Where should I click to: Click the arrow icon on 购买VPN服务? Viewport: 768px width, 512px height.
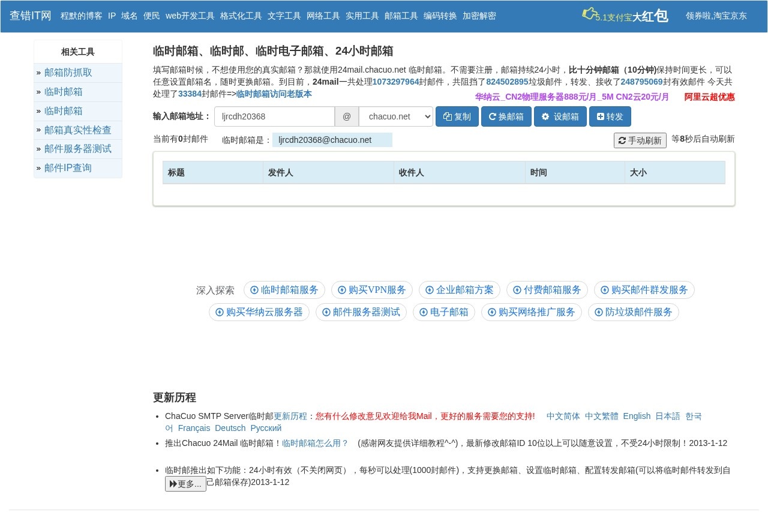[342, 290]
